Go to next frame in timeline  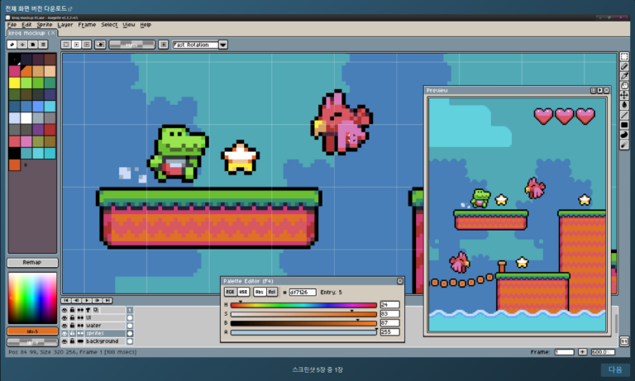coord(98,301)
